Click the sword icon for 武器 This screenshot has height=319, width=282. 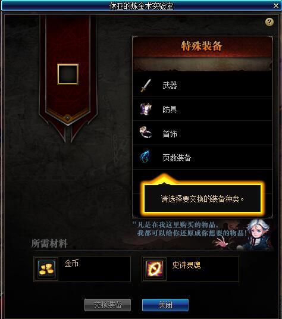pyautogui.click(x=146, y=86)
